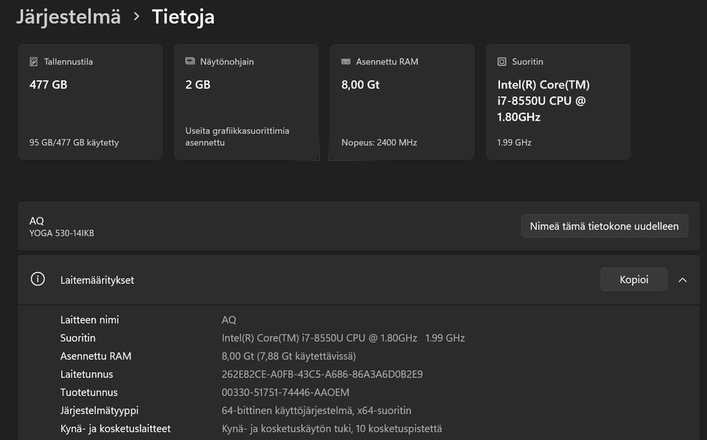Click Nimeä tämä tietokone uudelleen

[604, 226]
